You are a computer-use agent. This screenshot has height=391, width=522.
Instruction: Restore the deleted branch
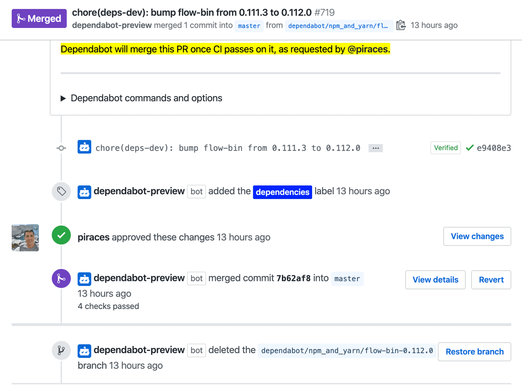(x=474, y=352)
